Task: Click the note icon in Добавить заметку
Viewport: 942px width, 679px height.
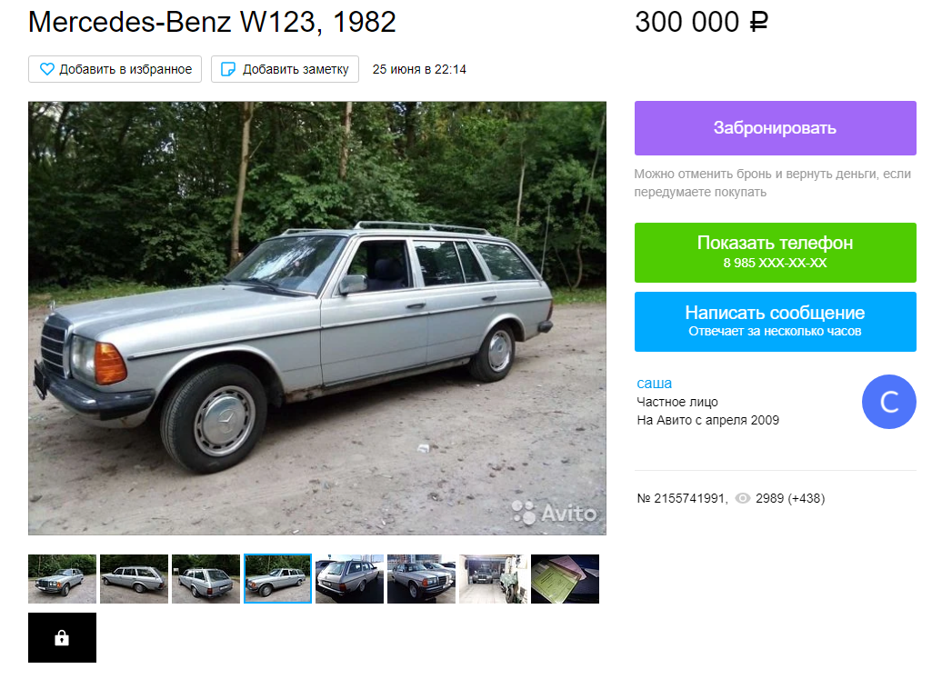Action: tap(228, 69)
